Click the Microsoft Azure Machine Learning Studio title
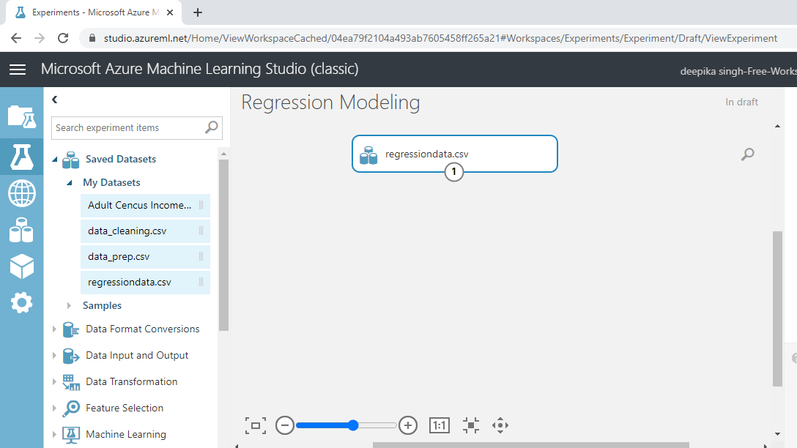The height and width of the screenshot is (448, 797). (x=200, y=69)
